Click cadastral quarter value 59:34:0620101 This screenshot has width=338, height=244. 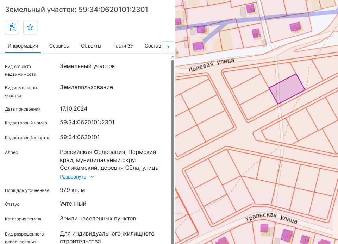80,137
